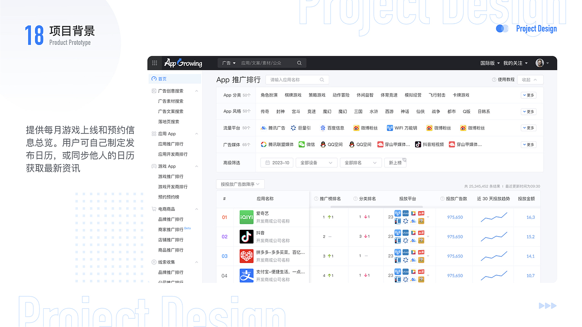582x327 pixels.
Task: Go to 首页 in sidebar
Action: 175,79
